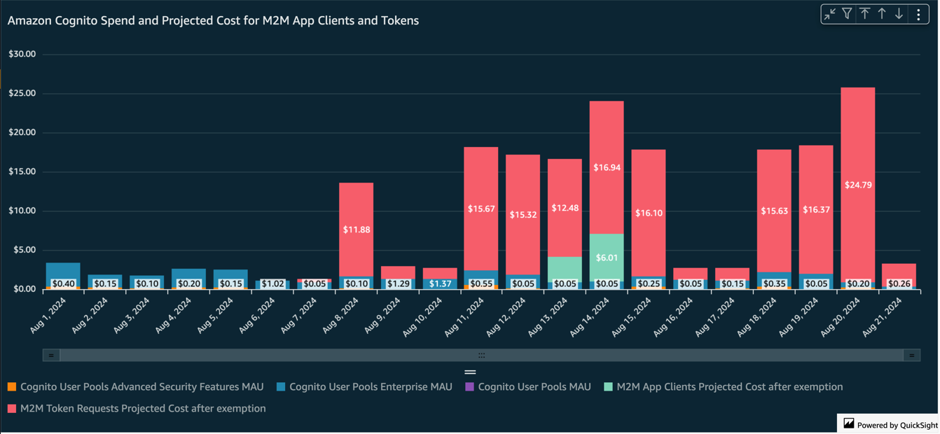Screen dimensions: 940x434
Task: Select Cognito User Pools Enterprise MAU legend label
Action: pyautogui.click(x=371, y=386)
